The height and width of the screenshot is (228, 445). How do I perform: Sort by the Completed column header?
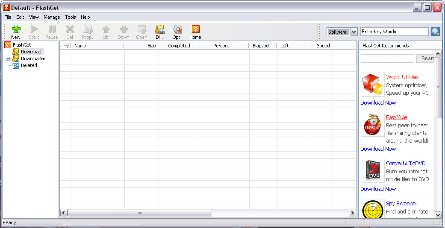tap(175, 46)
